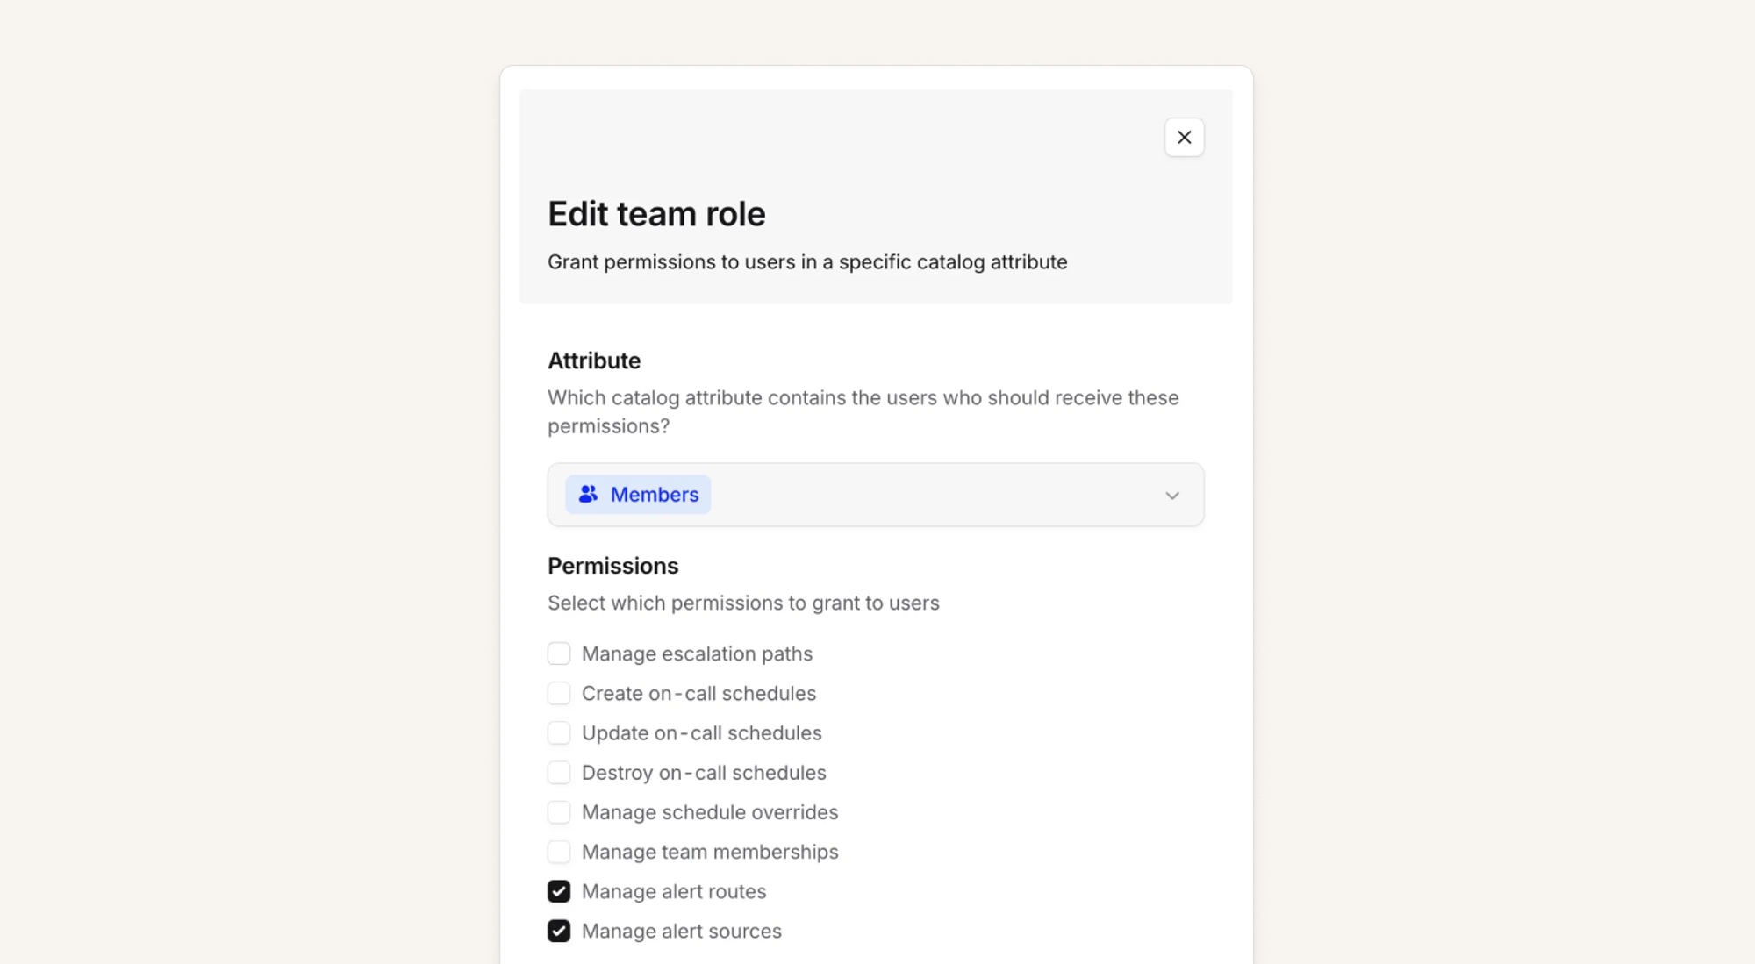Click the Manage alert sources label
This screenshot has height=964, width=1755.
click(x=681, y=931)
